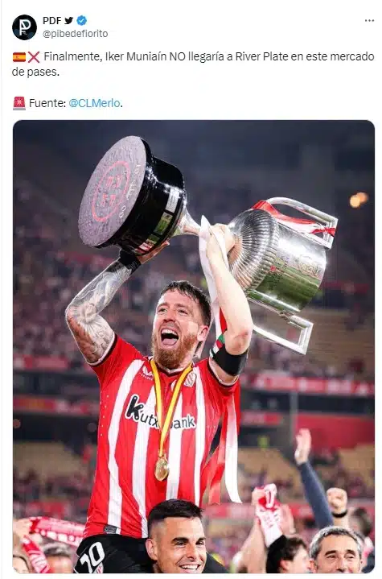
Task: Click the words de pases in tweet
Action: tap(35, 72)
